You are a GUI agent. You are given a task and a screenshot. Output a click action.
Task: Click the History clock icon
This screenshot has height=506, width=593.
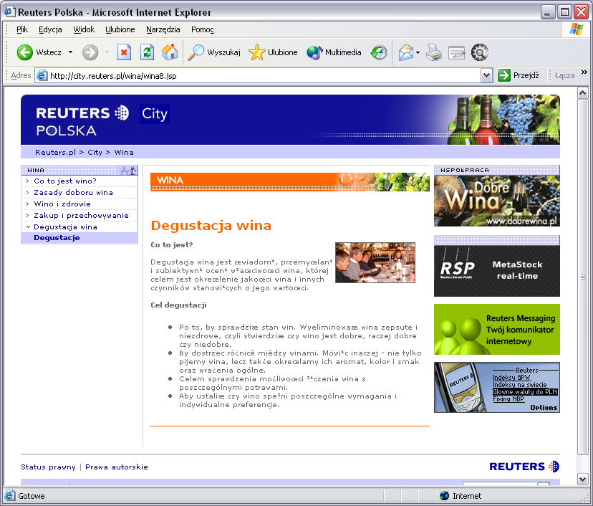(378, 52)
